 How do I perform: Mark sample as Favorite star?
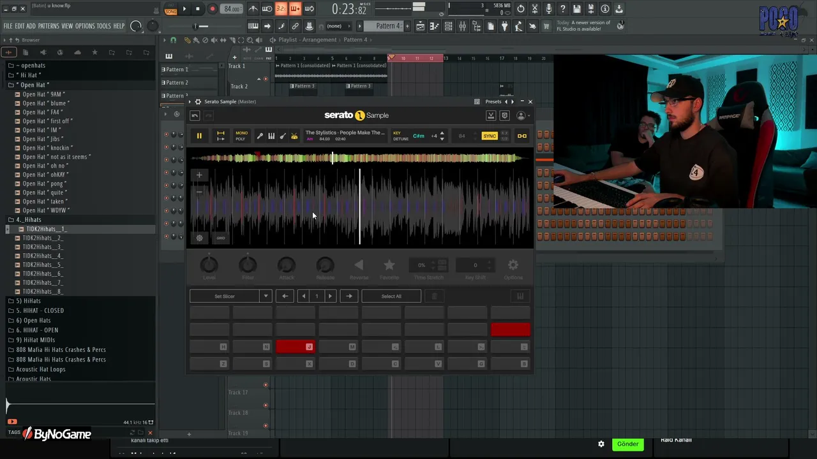coord(389,265)
